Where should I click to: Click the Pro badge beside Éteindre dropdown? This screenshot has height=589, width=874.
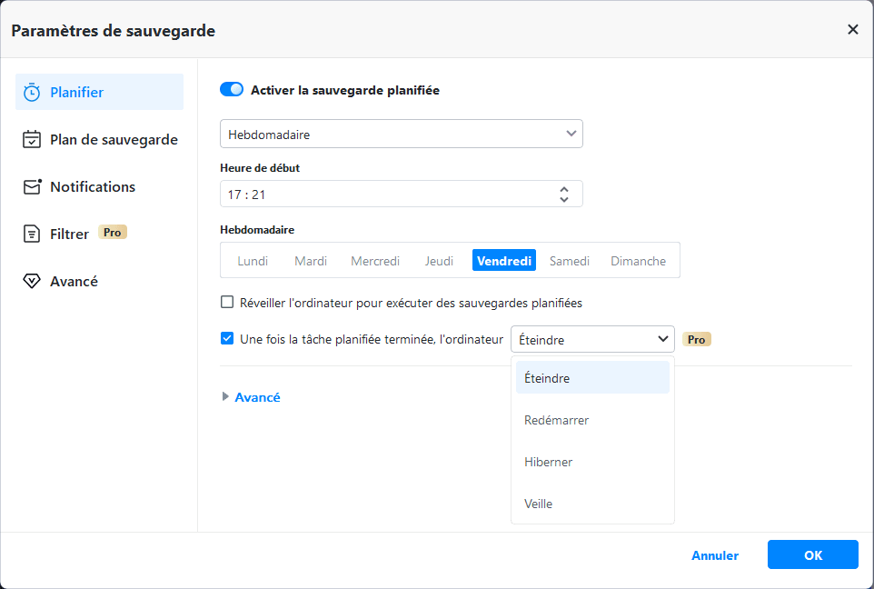(697, 340)
